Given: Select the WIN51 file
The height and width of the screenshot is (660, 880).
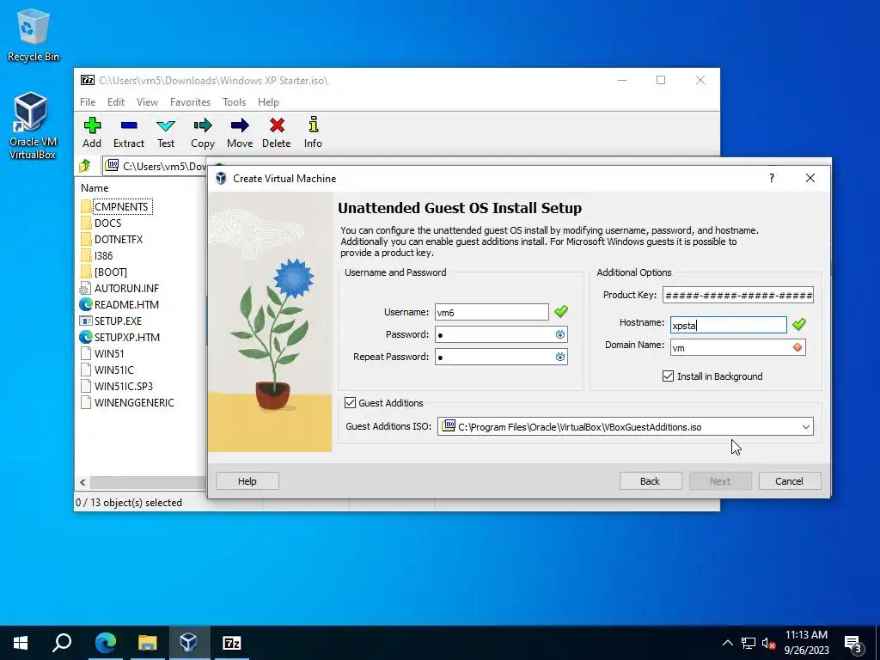Looking at the screenshot, I should (x=109, y=353).
